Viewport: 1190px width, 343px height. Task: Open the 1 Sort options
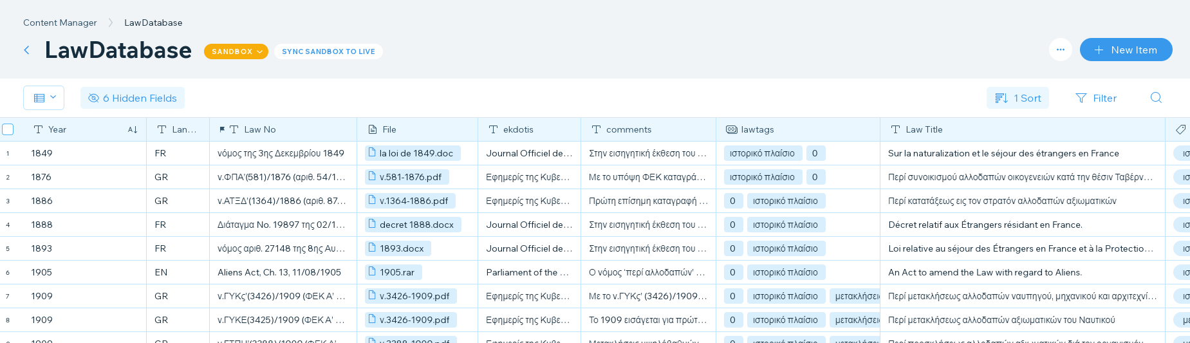tap(1018, 98)
